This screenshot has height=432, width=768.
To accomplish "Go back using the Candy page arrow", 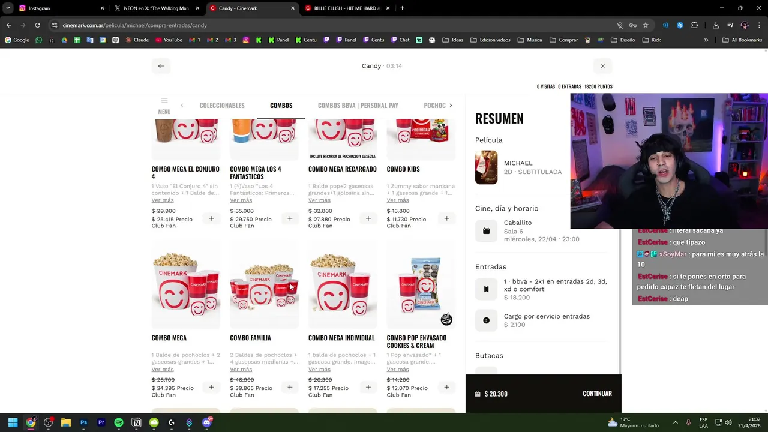I will (161, 66).
